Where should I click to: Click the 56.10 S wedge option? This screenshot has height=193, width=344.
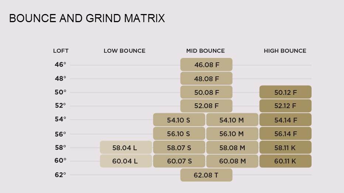tap(179, 134)
